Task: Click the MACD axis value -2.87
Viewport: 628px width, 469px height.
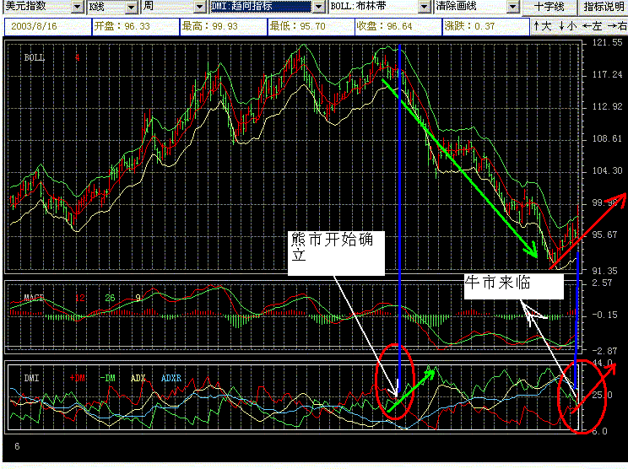Action: tap(604, 351)
